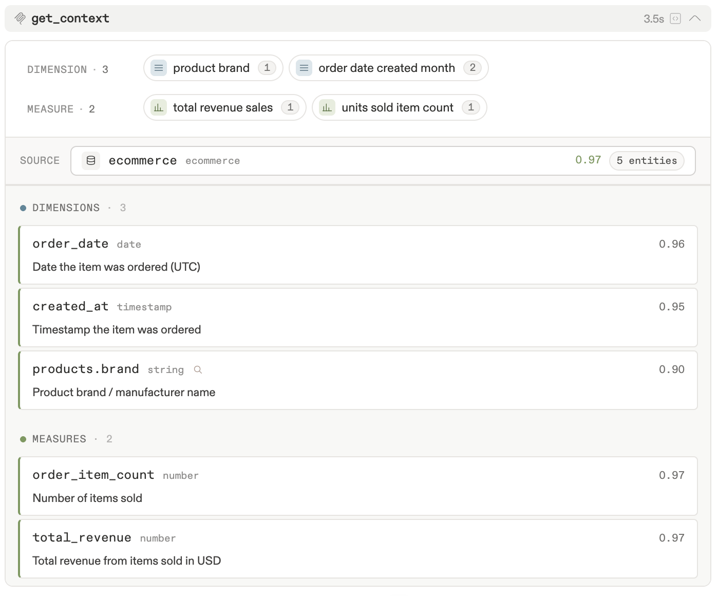Screen dimensions: 718x596
Task: Click 'Timestamp the item was ordered' description
Action: [x=117, y=330]
